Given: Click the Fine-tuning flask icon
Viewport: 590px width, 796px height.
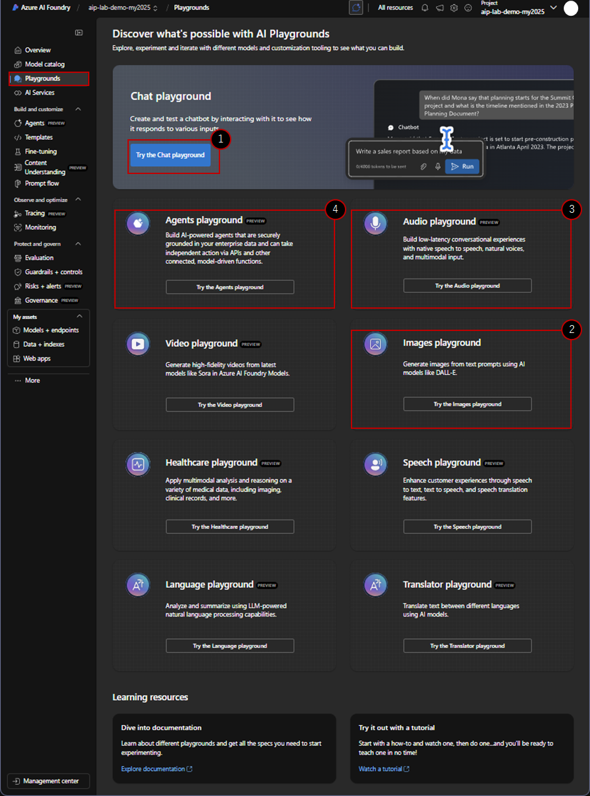Looking at the screenshot, I should (18, 152).
